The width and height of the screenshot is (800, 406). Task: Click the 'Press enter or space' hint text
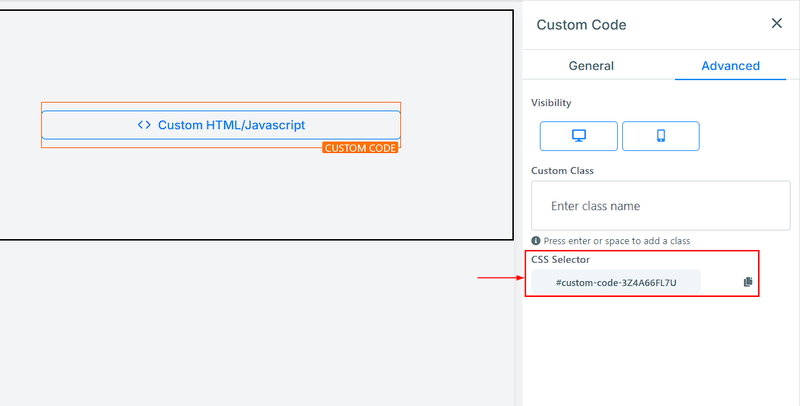click(616, 241)
